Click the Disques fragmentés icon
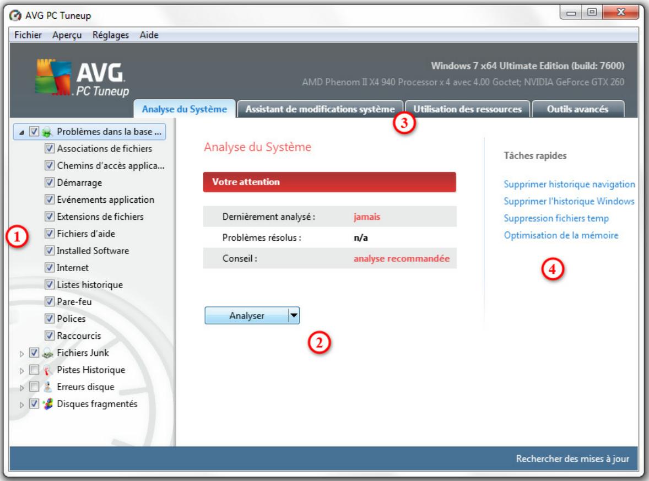 click(x=47, y=404)
